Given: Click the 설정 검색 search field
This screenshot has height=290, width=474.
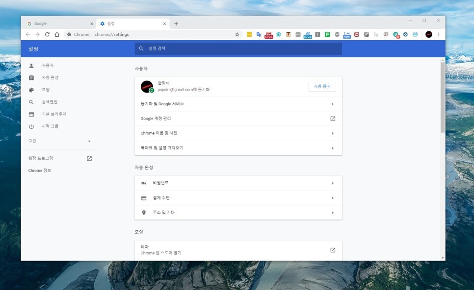Looking at the screenshot, I should tap(238, 48).
